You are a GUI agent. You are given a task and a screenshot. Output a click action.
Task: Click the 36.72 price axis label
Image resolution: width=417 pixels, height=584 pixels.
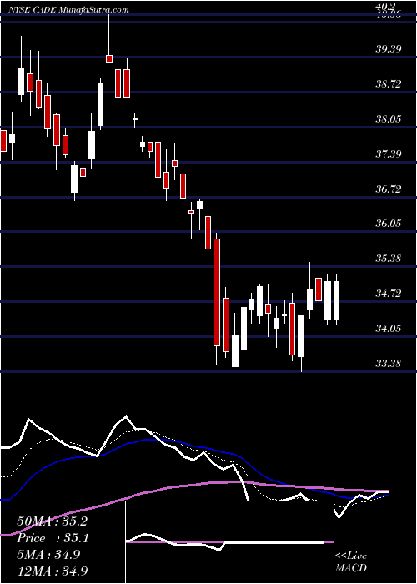[x=389, y=189]
